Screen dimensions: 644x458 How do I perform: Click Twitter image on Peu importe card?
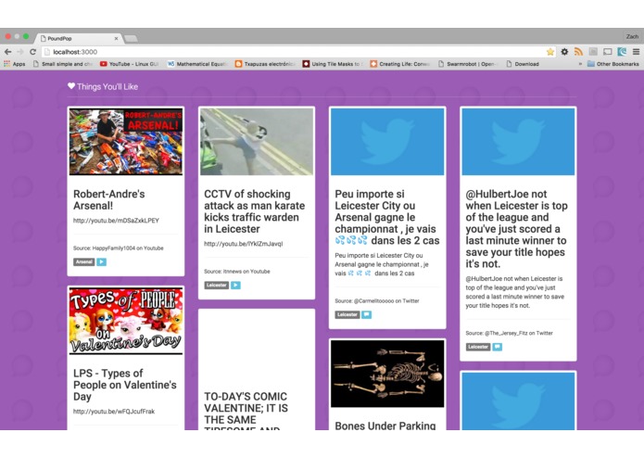[387, 142]
